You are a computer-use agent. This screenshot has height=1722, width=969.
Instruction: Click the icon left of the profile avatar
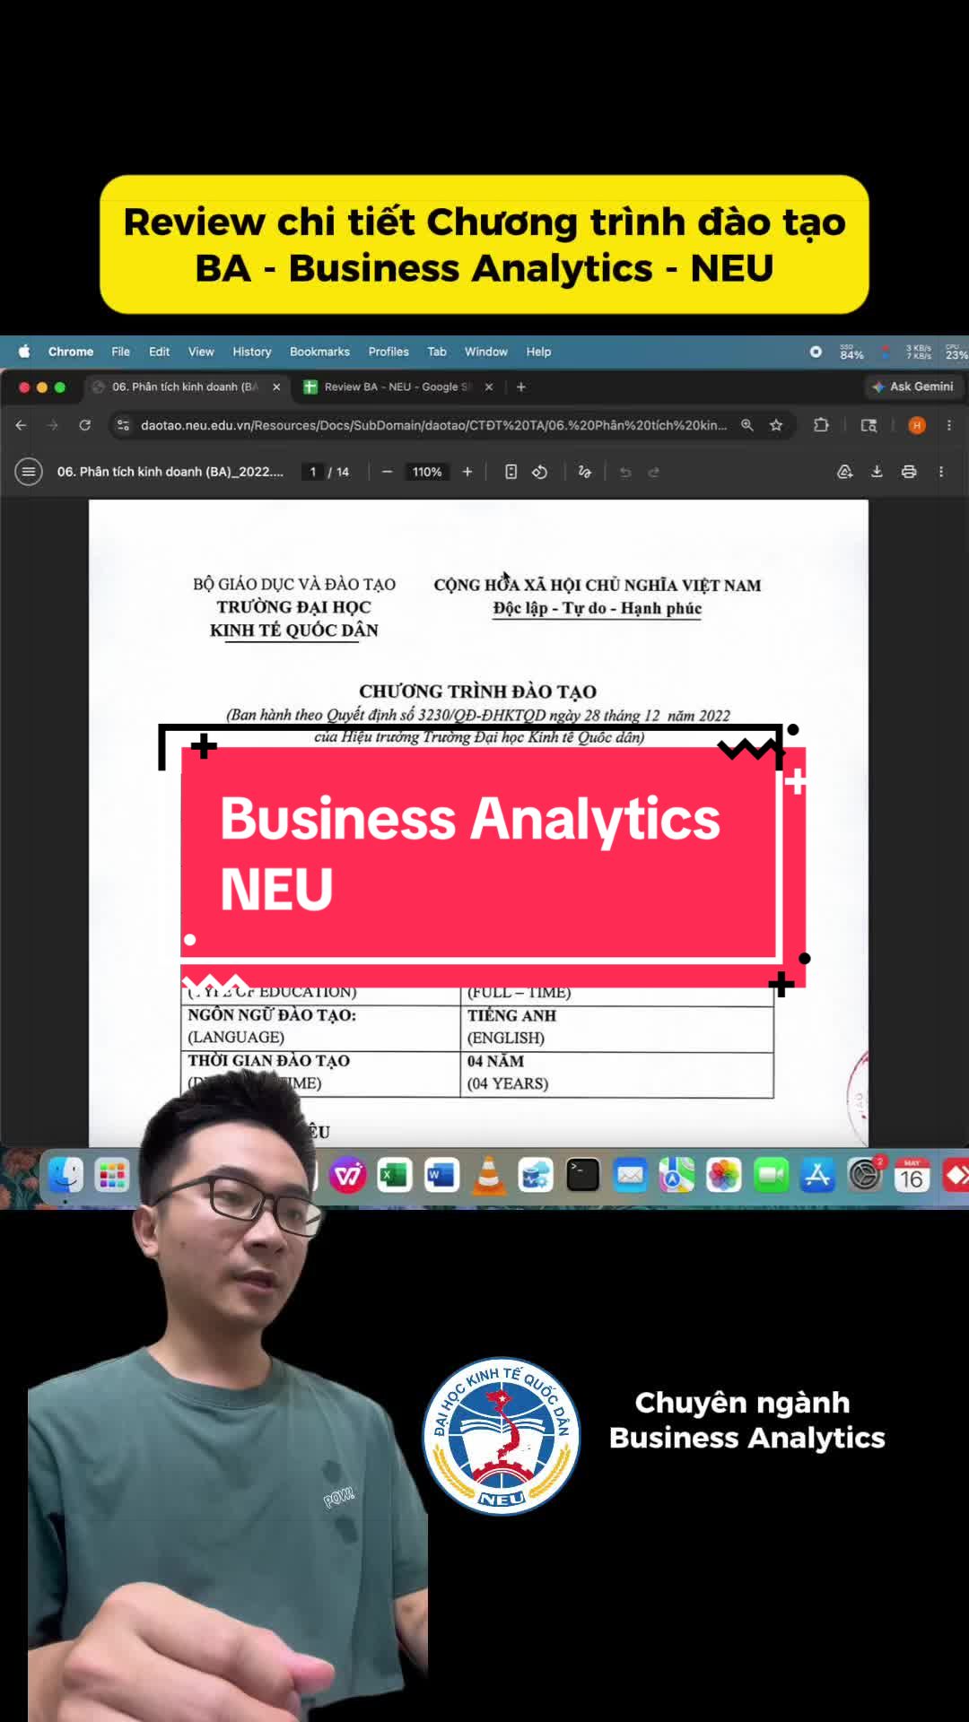pyautogui.click(x=869, y=425)
